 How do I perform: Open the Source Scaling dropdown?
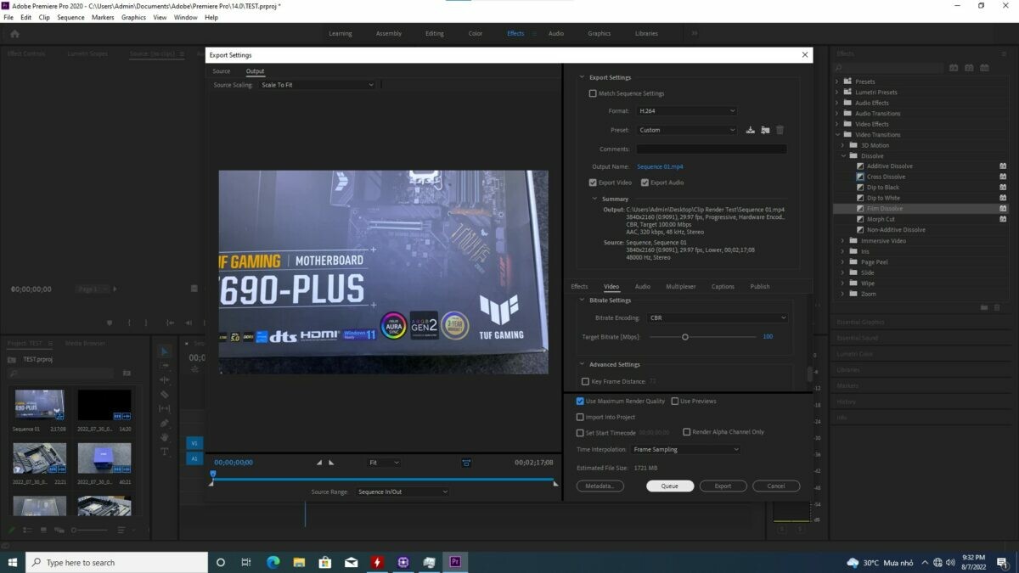(317, 85)
